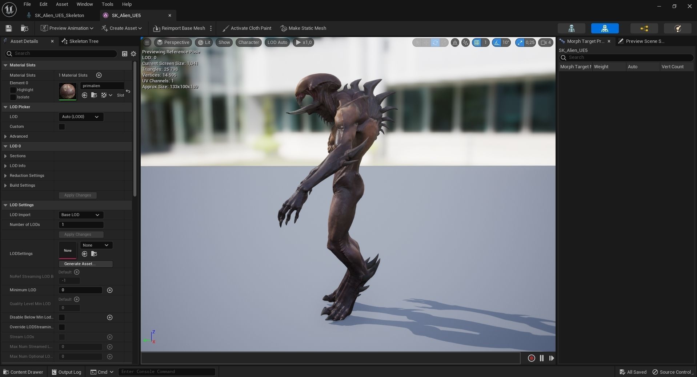This screenshot has height=377, width=697.
Task: Step forward one frame in preview
Action: point(552,358)
